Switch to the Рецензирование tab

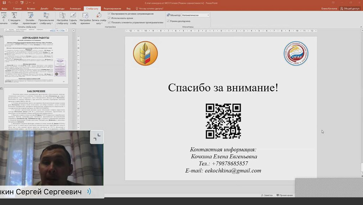(112, 9)
